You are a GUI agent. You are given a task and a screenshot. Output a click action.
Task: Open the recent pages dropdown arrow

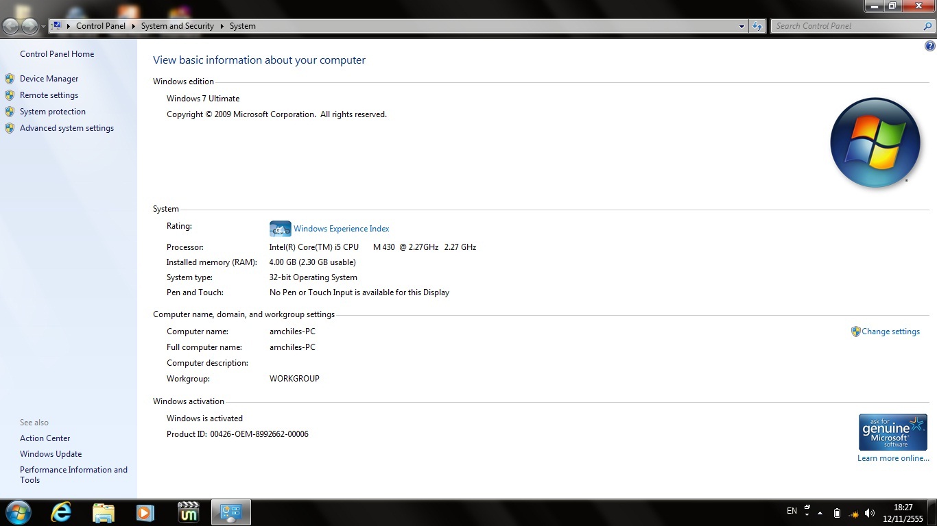[43, 27]
